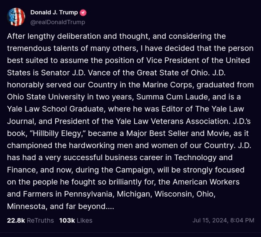This screenshot has width=261, height=237.
Task: Click the Jul 15, 2024 timestamp
Action: [223, 220]
